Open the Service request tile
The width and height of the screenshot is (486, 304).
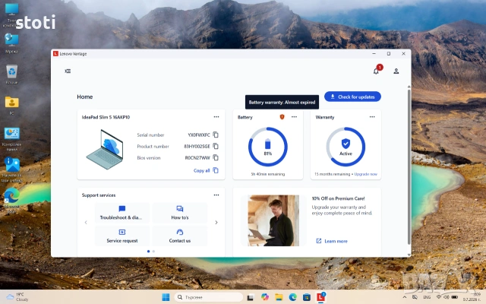(122, 236)
